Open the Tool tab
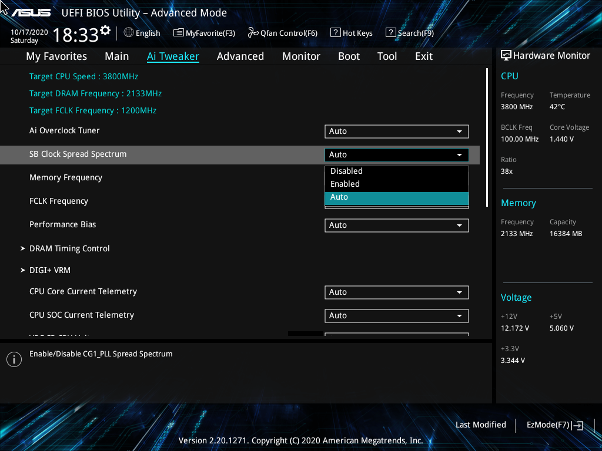The width and height of the screenshot is (602, 451). 387,56
